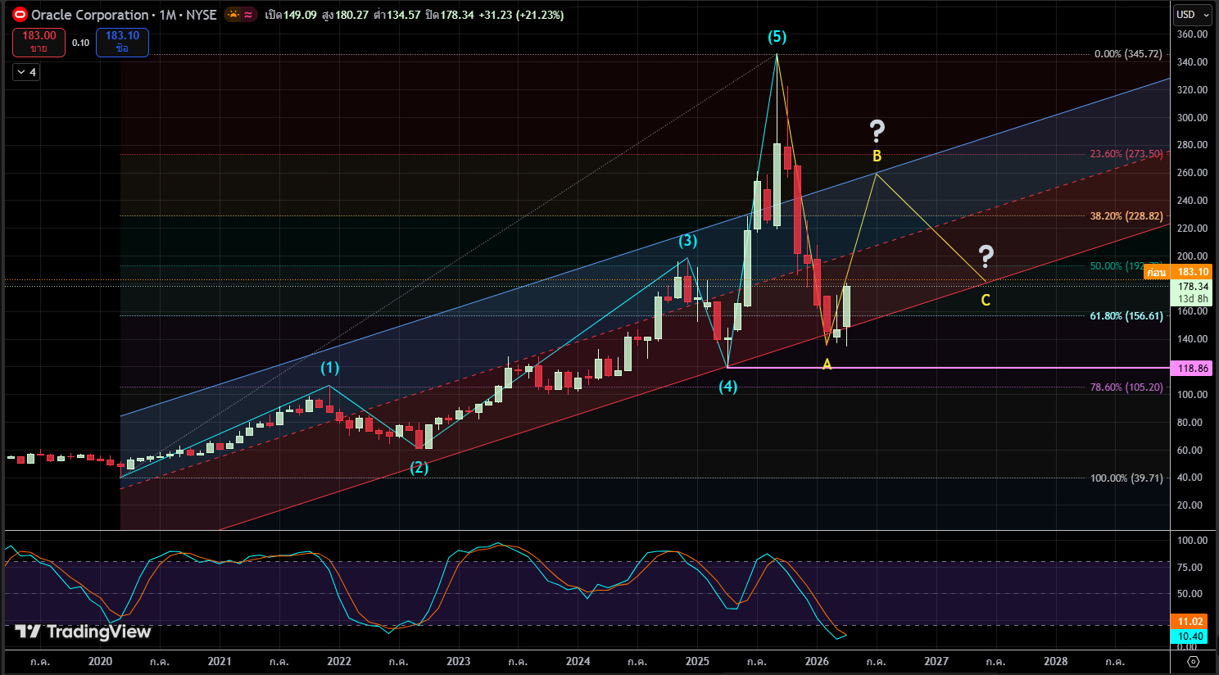Screen dimensions: 1219x675
Task: Click the question mark above wave B
Action: click(x=877, y=130)
